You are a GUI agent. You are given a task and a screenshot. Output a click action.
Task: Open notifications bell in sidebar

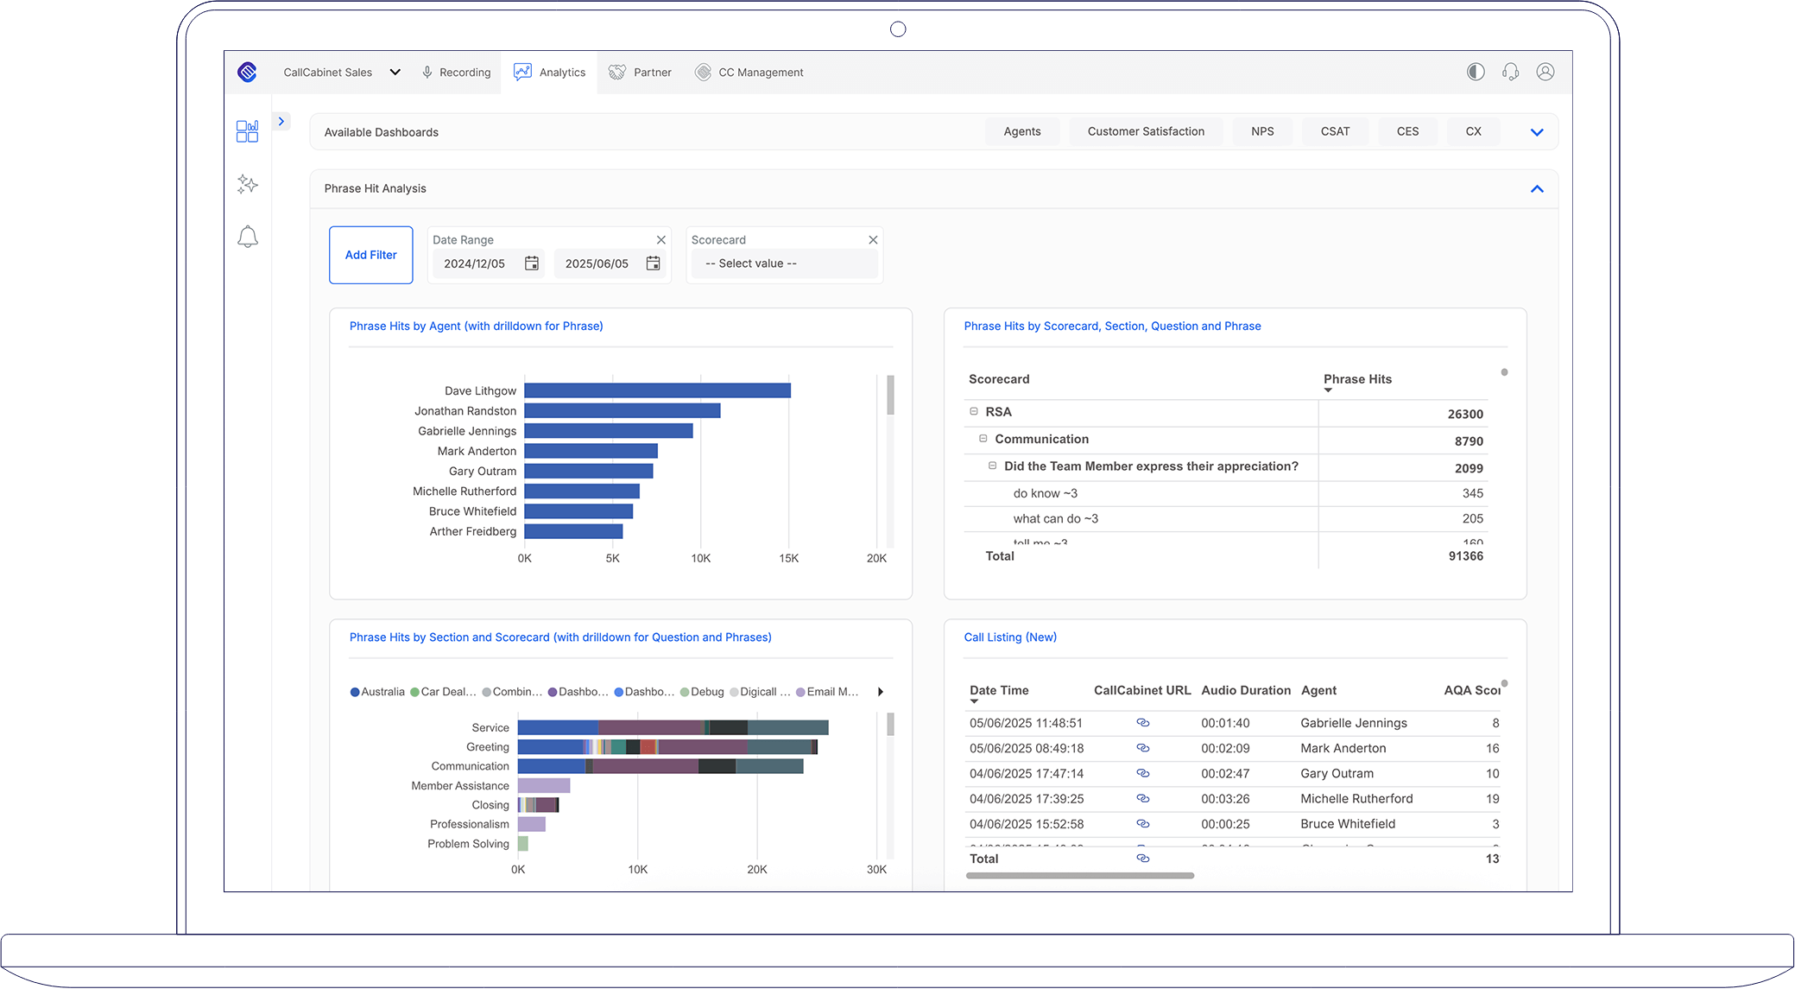pos(247,237)
